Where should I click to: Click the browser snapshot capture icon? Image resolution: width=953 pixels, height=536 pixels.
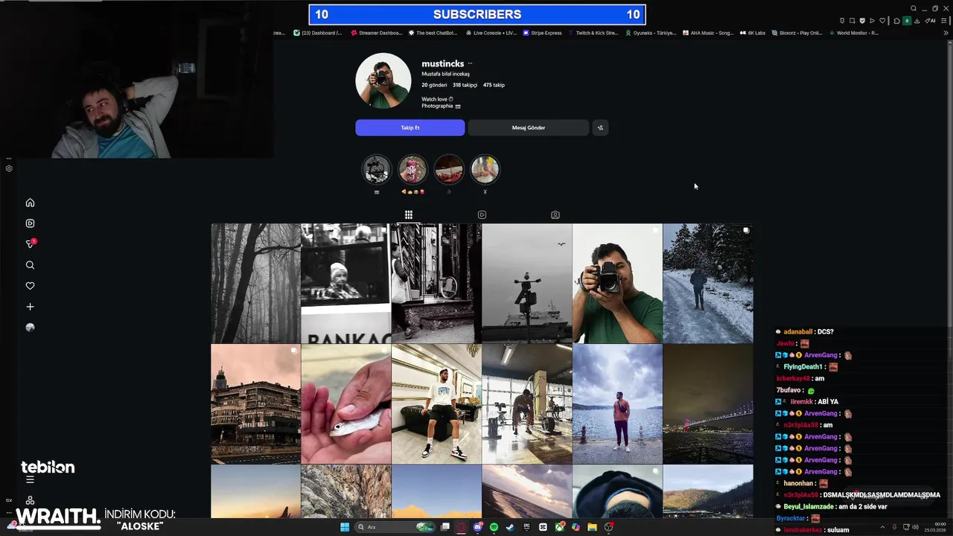(x=852, y=20)
